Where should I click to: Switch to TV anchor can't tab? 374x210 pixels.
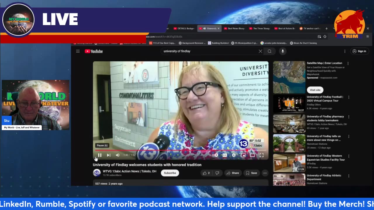[310, 29]
